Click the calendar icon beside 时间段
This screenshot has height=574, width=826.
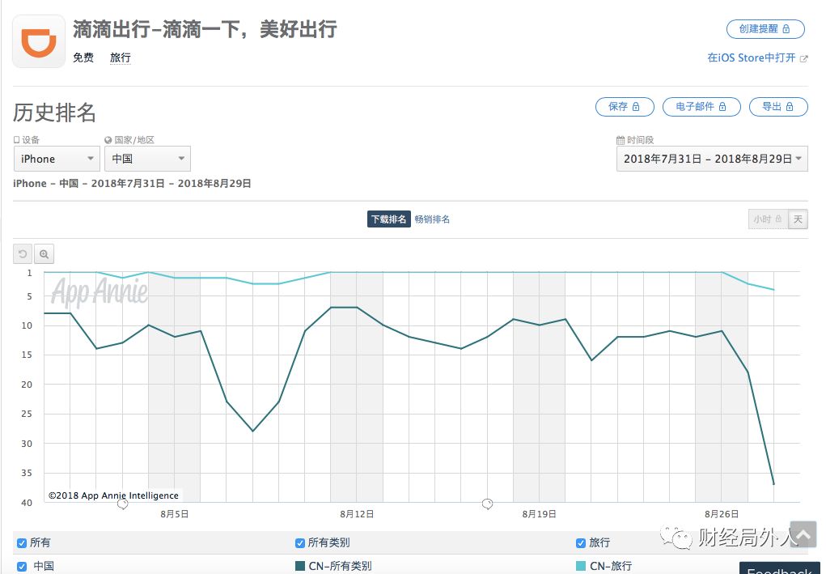click(620, 140)
